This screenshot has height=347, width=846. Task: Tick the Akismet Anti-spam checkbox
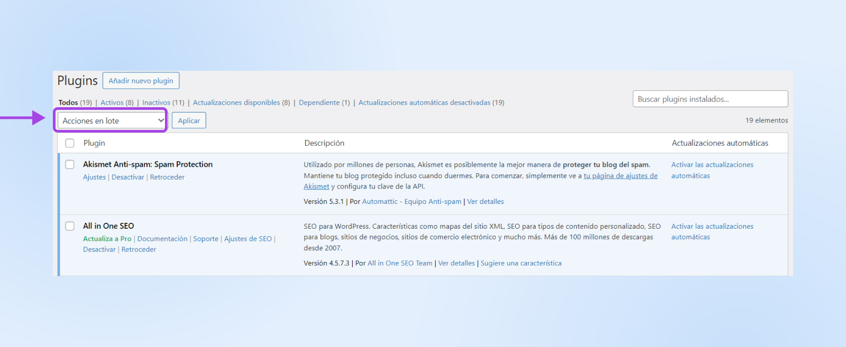point(70,164)
